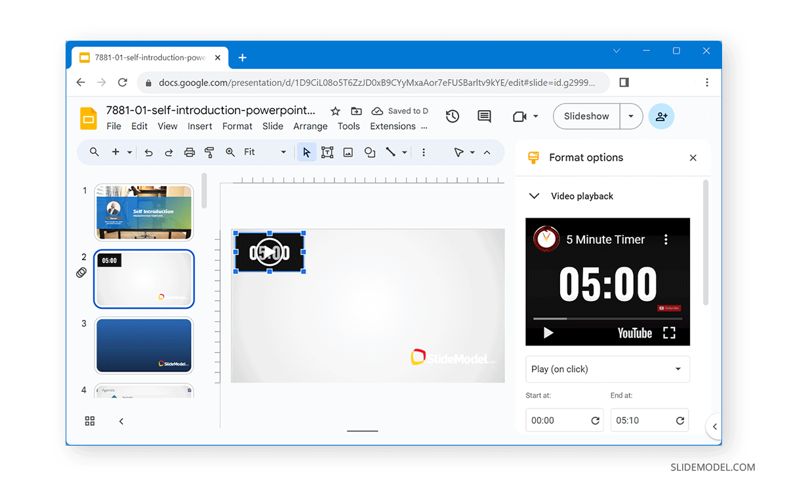Click the Slideshow button
This screenshot has height=487, width=787.
586,116
